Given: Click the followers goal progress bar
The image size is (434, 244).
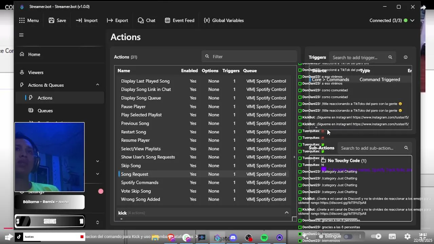Looking at the screenshot, I should point(50,222).
